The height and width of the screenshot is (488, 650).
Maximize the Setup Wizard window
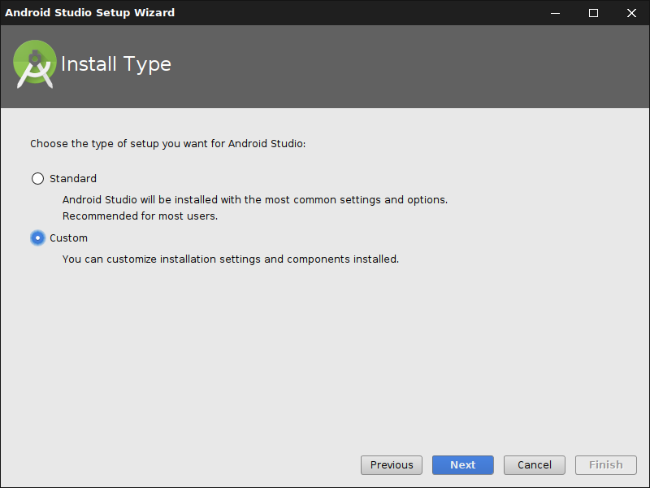click(x=593, y=13)
